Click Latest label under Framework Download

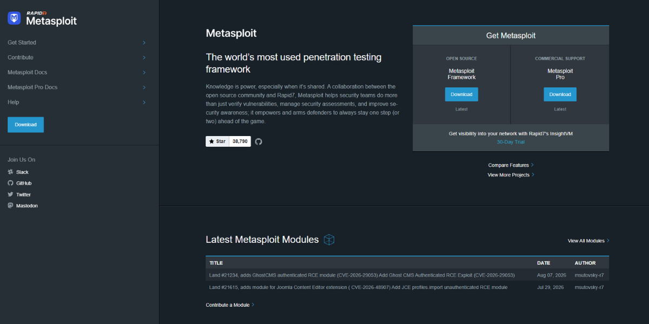[x=461, y=109]
